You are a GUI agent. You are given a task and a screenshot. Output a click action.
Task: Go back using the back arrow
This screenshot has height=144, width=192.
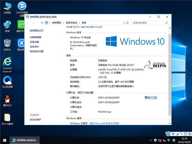point(28,23)
